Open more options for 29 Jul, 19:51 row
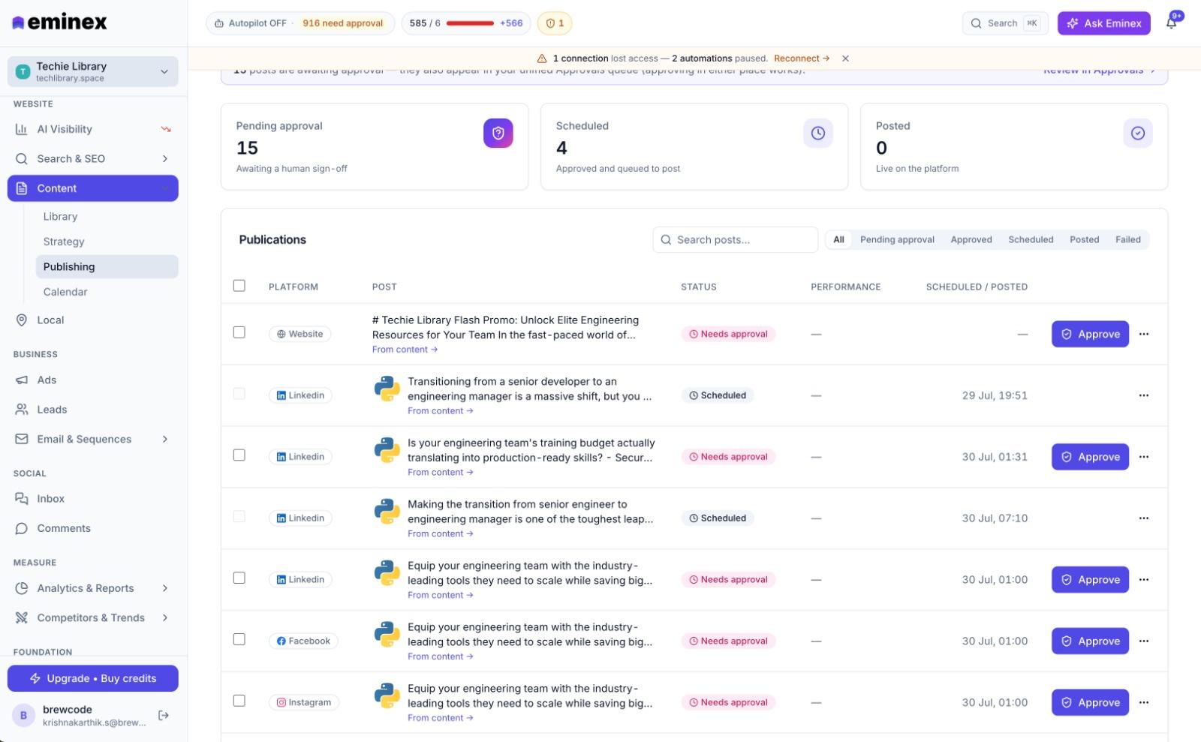Viewport: 1201px width, 742px height. pos(1144,395)
